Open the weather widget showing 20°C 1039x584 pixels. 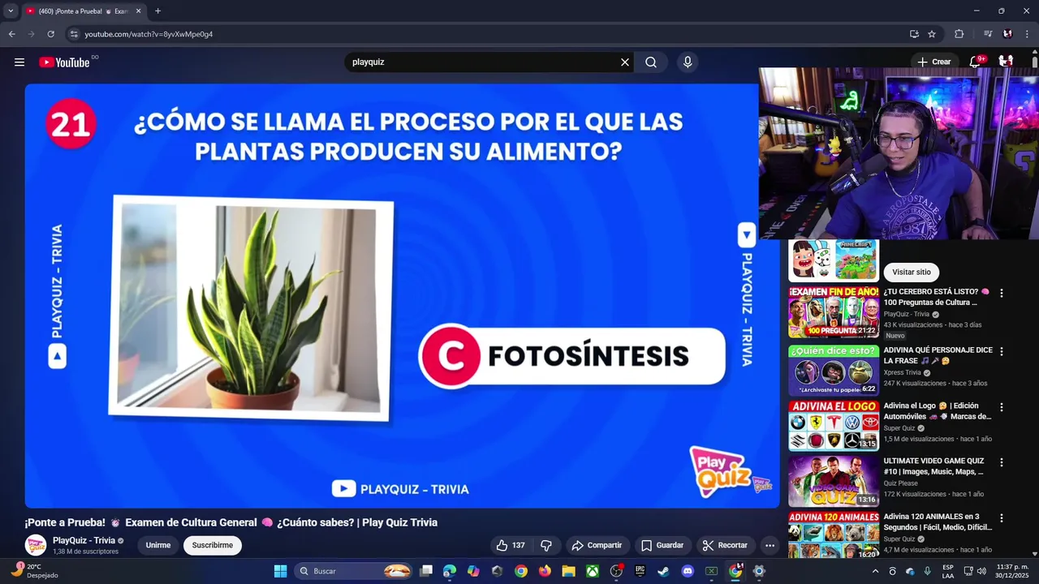pyautogui.click(x=34, y=571)
